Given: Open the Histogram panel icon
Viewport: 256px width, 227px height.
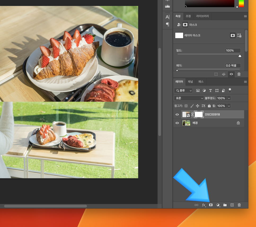Looking at the screenshot, I should [167, 6].
